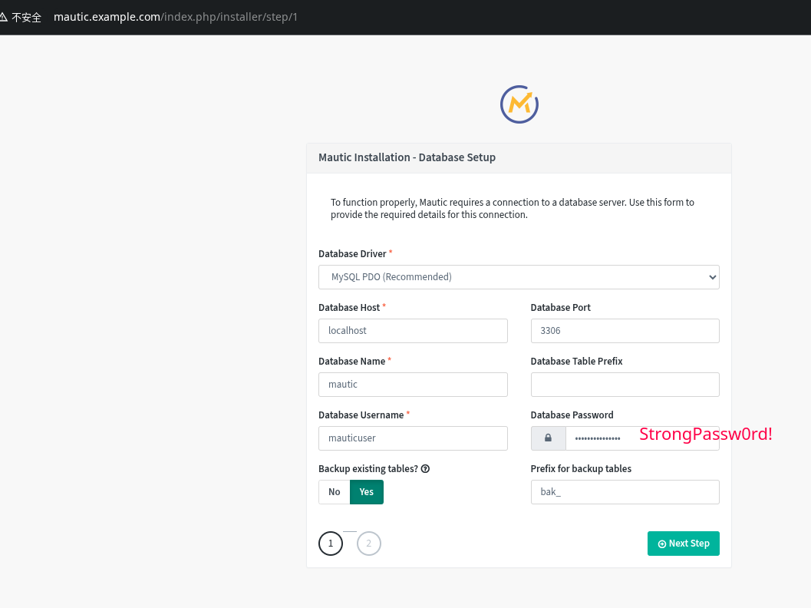This screenshot has height=608, width=811.
Task: Click the Database Setup panel heading
Action: pos(407,157)
